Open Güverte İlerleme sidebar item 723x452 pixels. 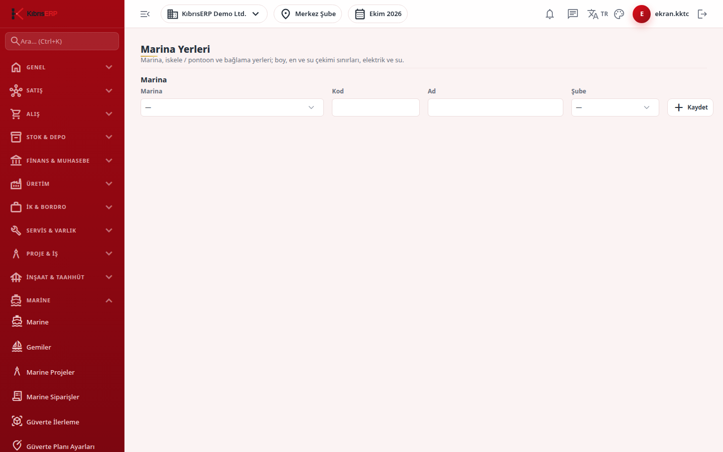point(62,422)
